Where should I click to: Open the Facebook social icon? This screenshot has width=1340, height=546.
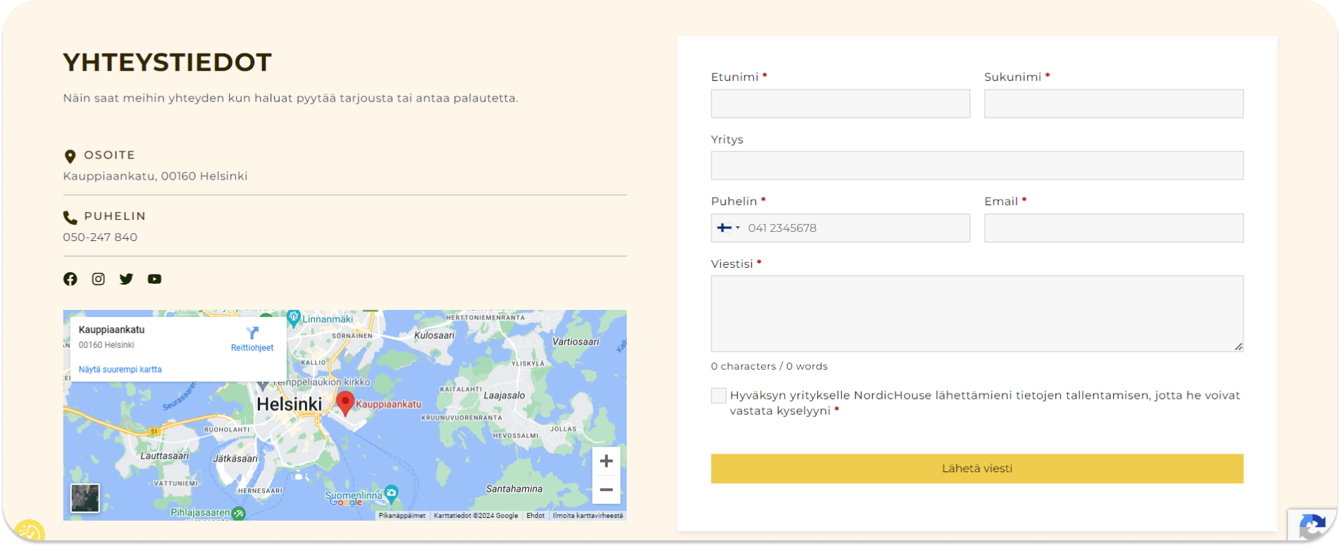coord(70,279)
